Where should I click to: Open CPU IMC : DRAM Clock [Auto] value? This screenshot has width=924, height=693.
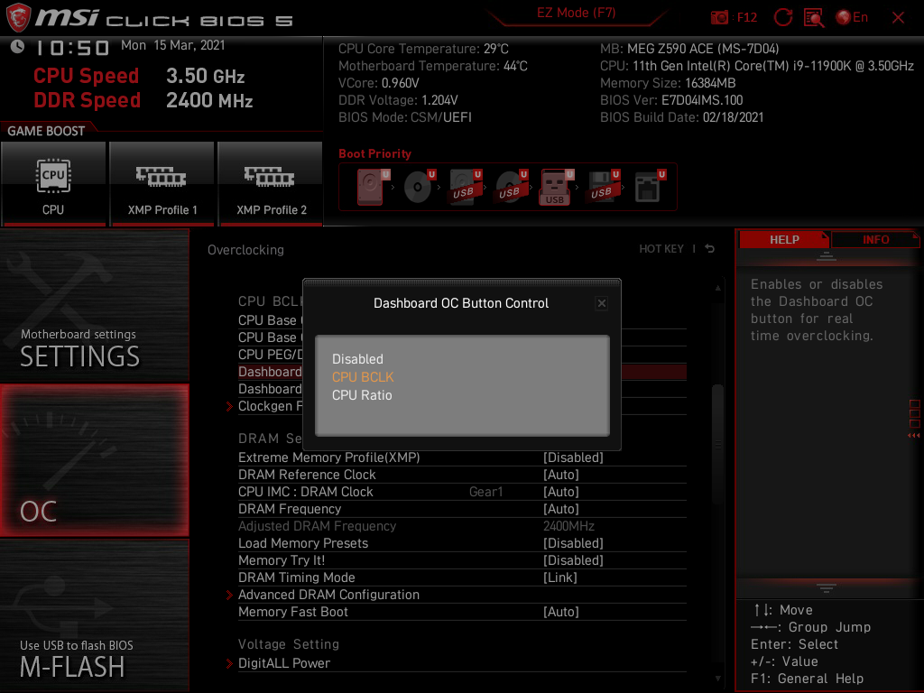click(561, 492)
